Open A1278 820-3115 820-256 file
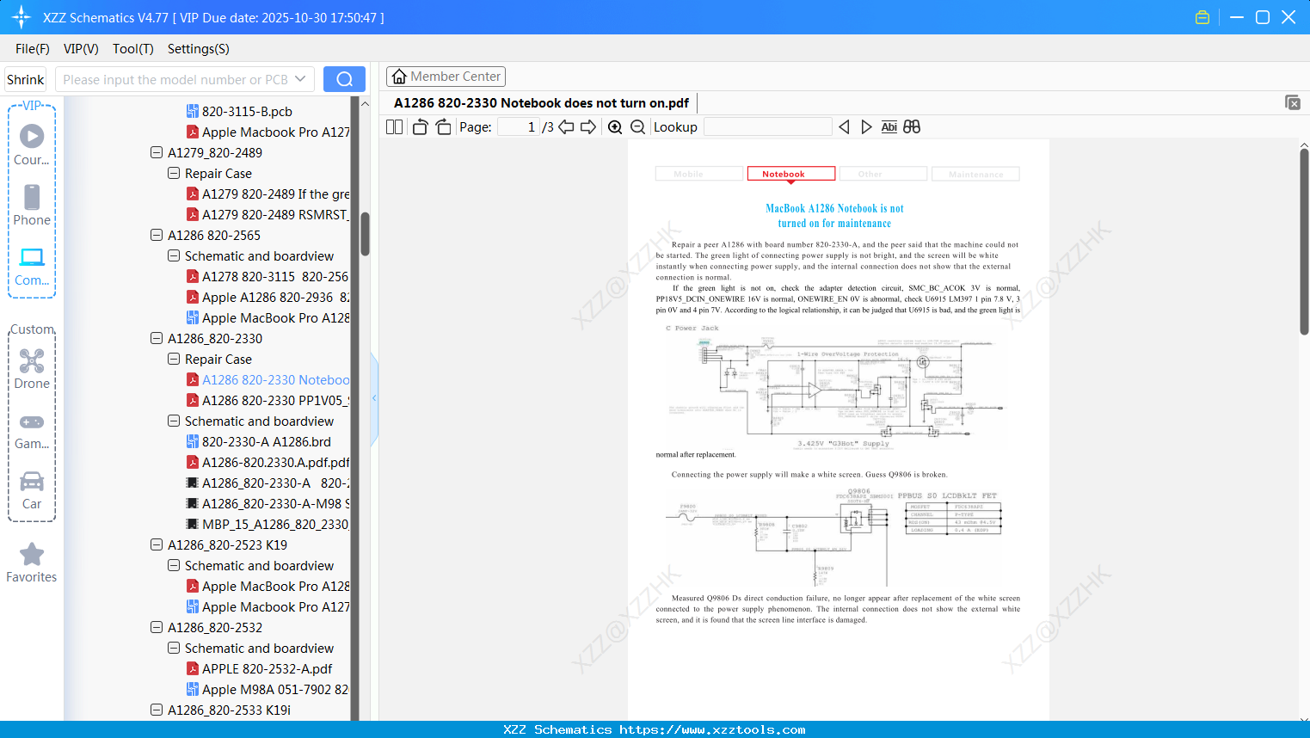This screenshot has width=1310, height=738. point(275,276)
